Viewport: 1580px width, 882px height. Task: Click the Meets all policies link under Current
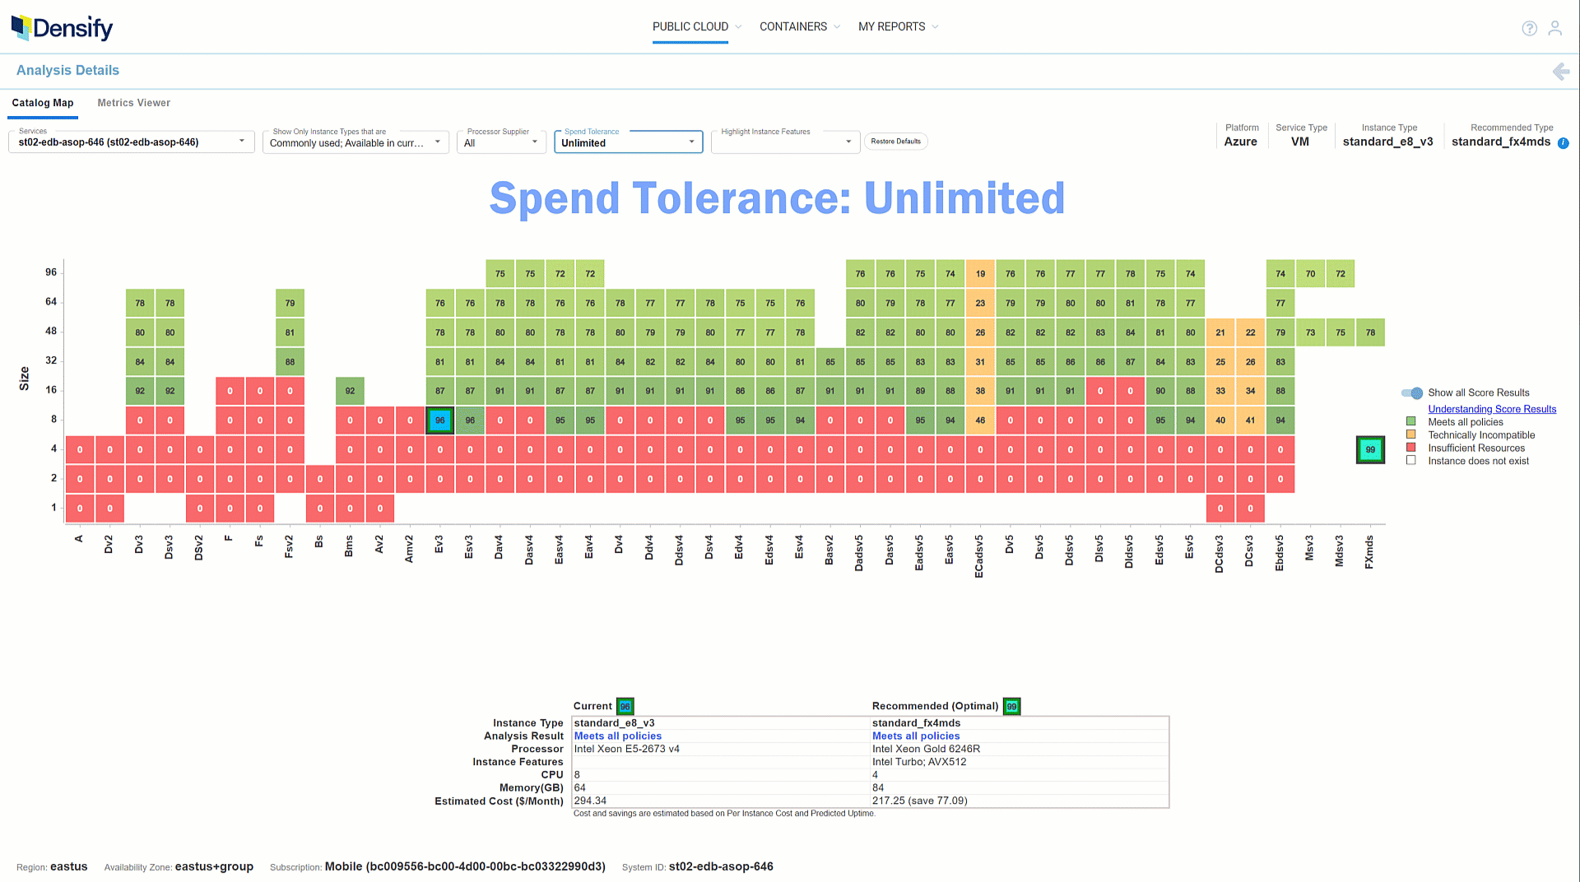[617, 736]
